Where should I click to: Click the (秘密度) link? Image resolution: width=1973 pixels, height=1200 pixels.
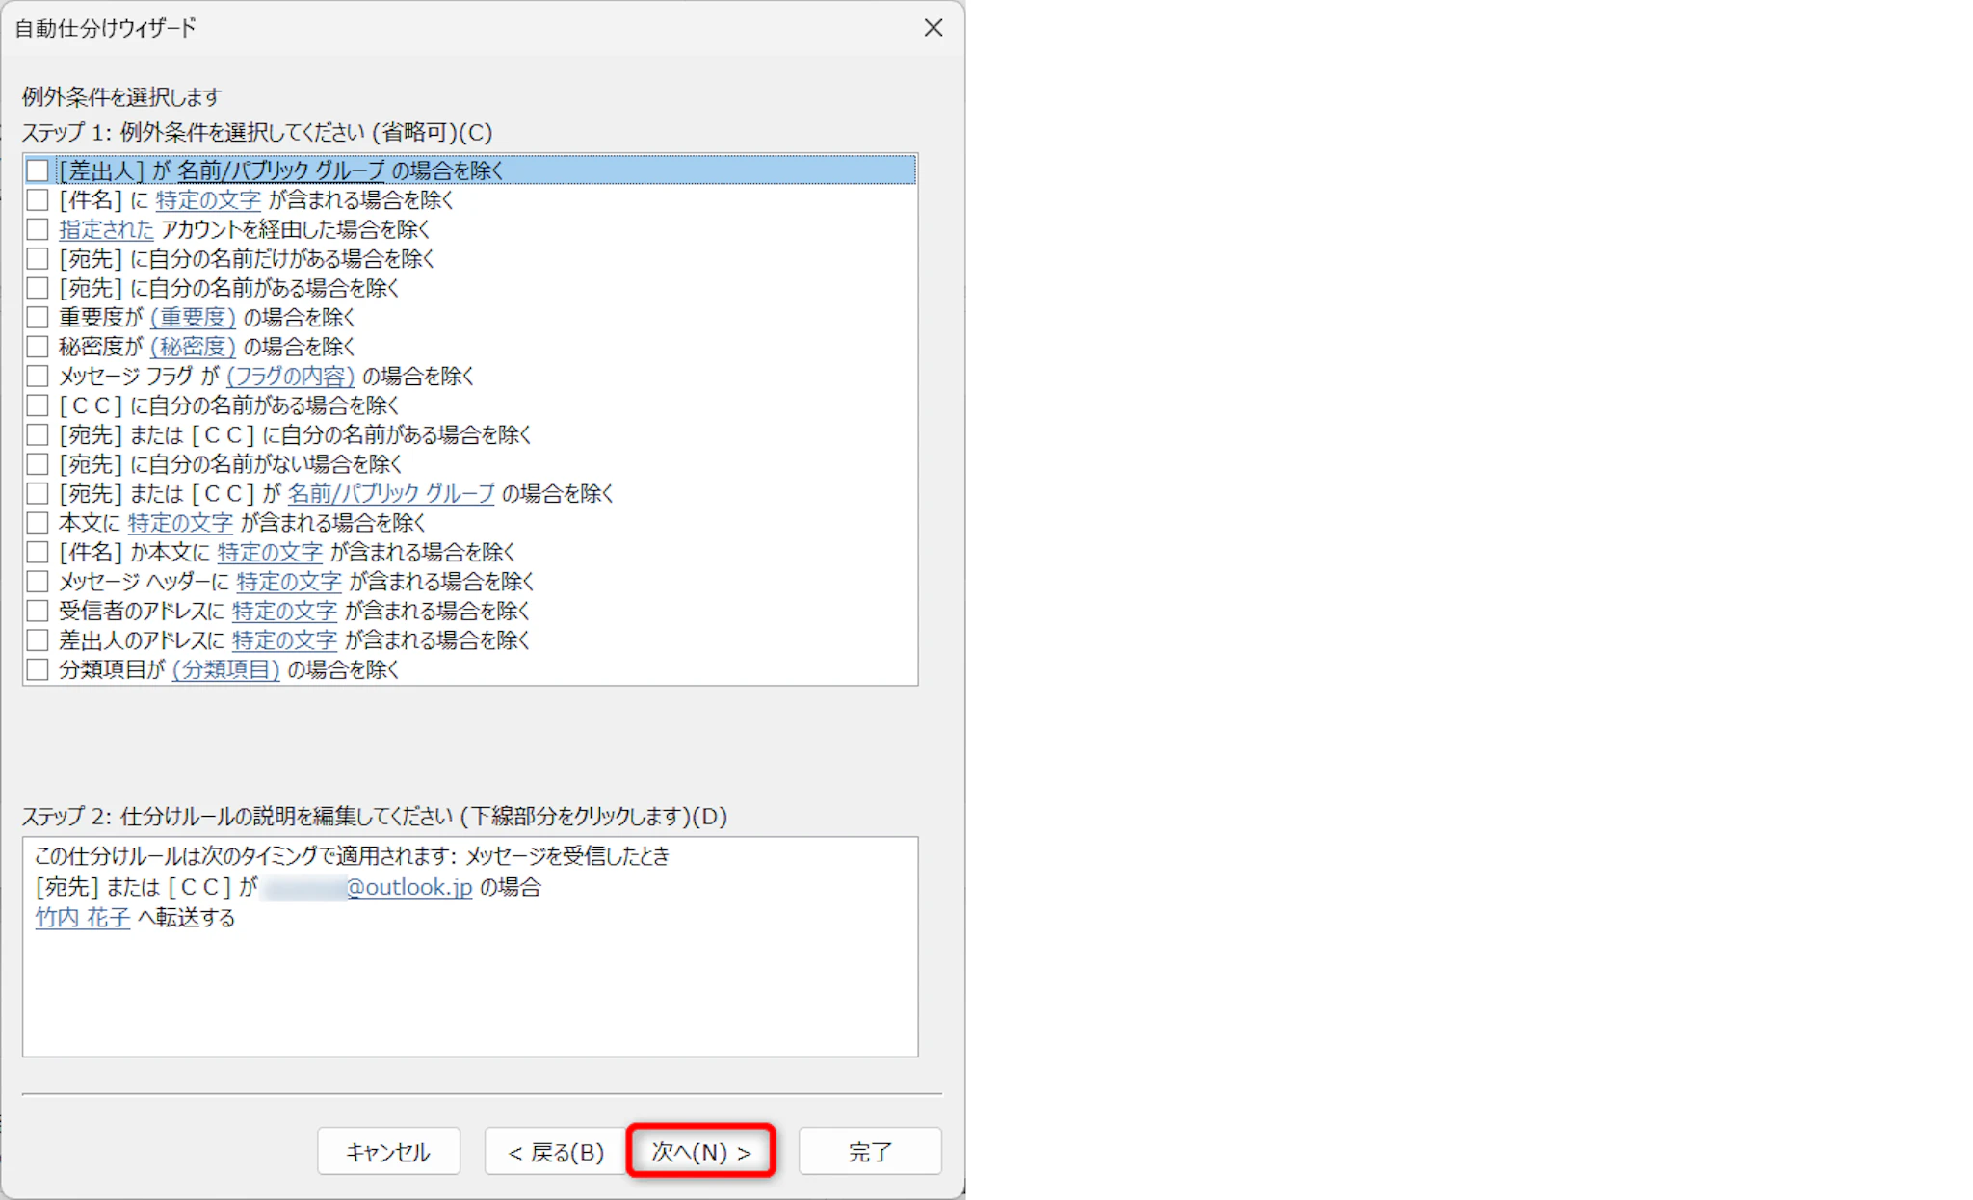193,347
